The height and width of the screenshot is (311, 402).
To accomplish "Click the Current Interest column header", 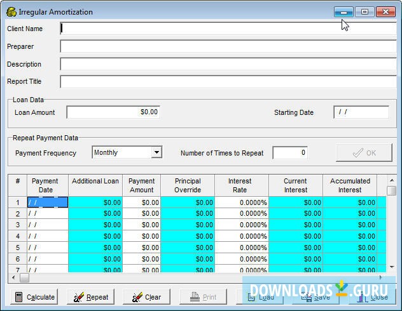I will pyautogui.click(x=296, y=185).
